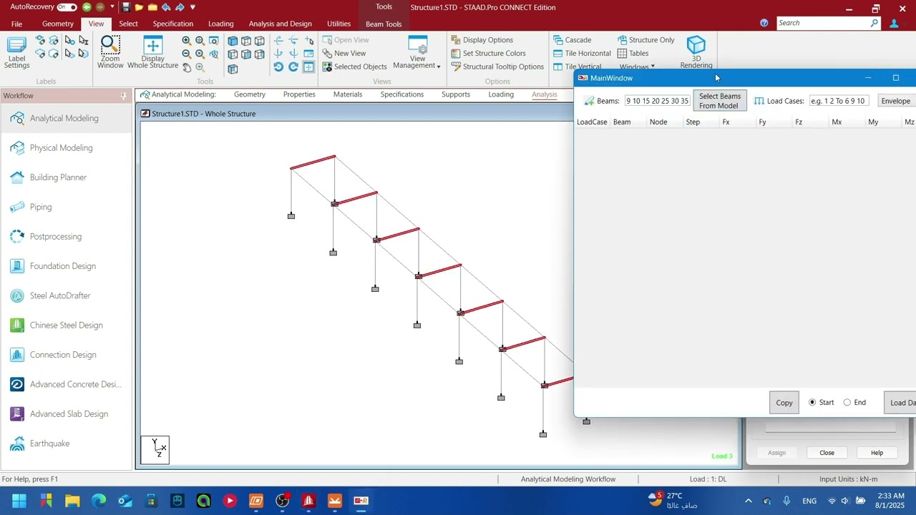Open Structural Tooltip Options
The image size is (916, 515).
(498, 67)
